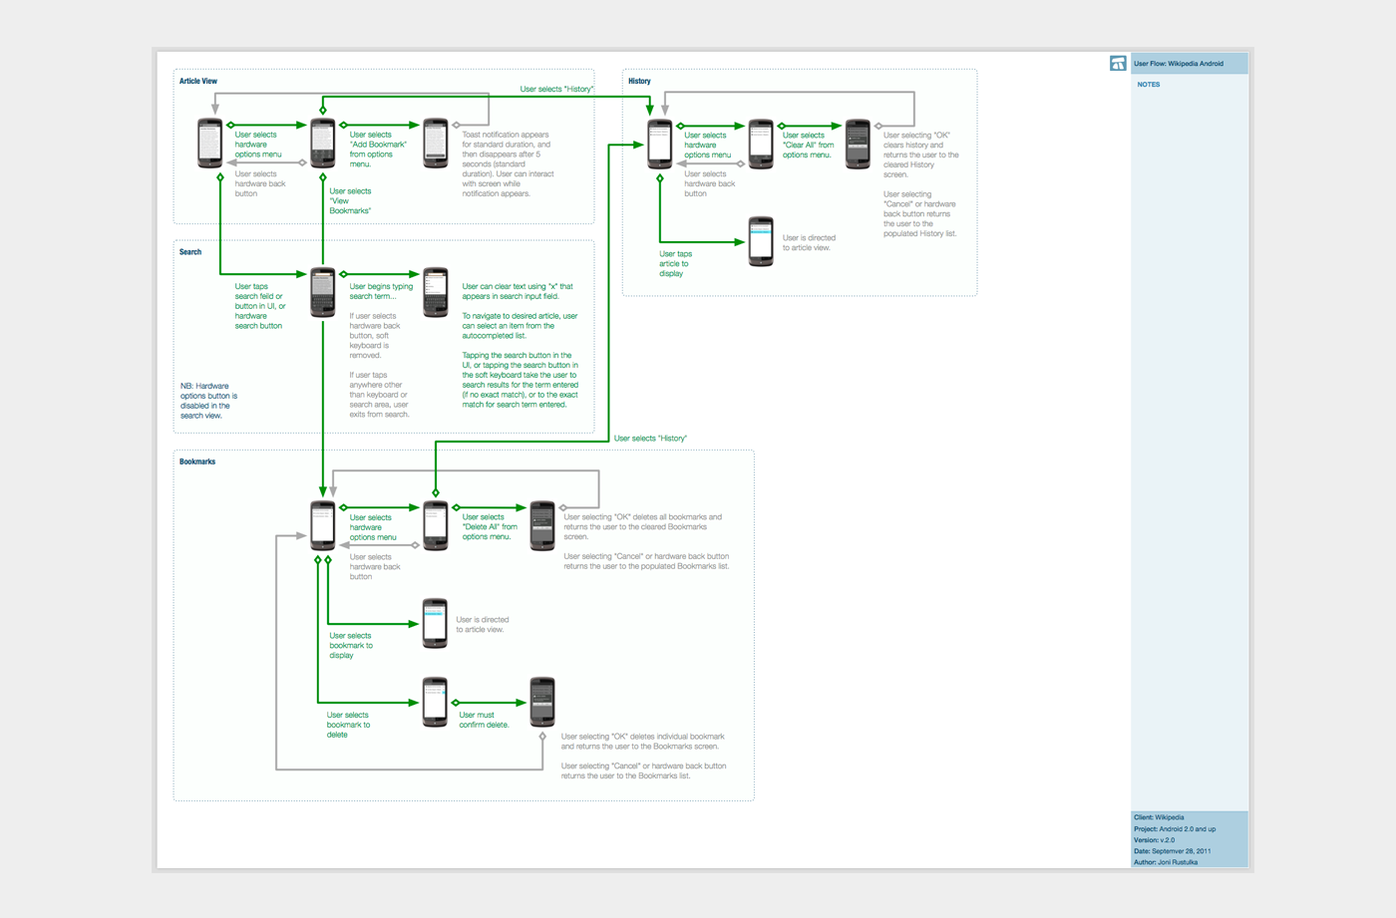Viewport: 1396px width, 918px height.
Task: Click the 'History' section heading
Action: click(639, 82)
